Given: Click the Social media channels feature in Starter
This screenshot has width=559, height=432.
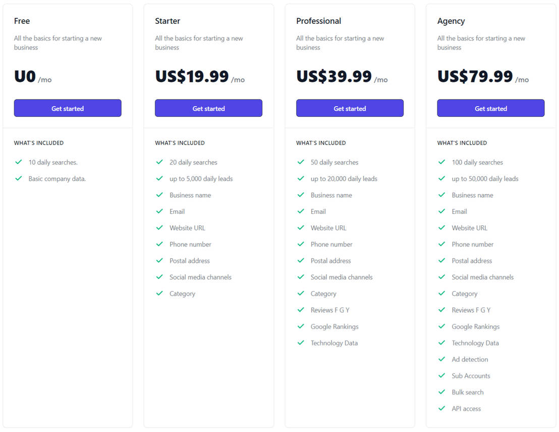Looking at the screenshot, I should (200, 277).
